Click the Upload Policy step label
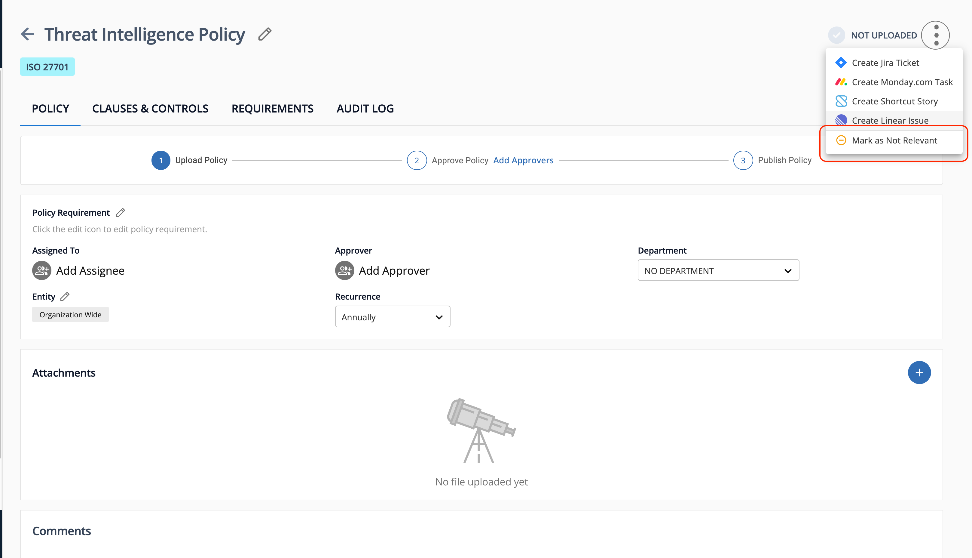 (201, 160)
